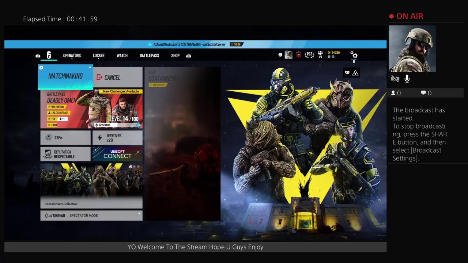Open the triangle button prompt in top bar
The height and width of the screenshot is (263, 468).
pos(280,55)
